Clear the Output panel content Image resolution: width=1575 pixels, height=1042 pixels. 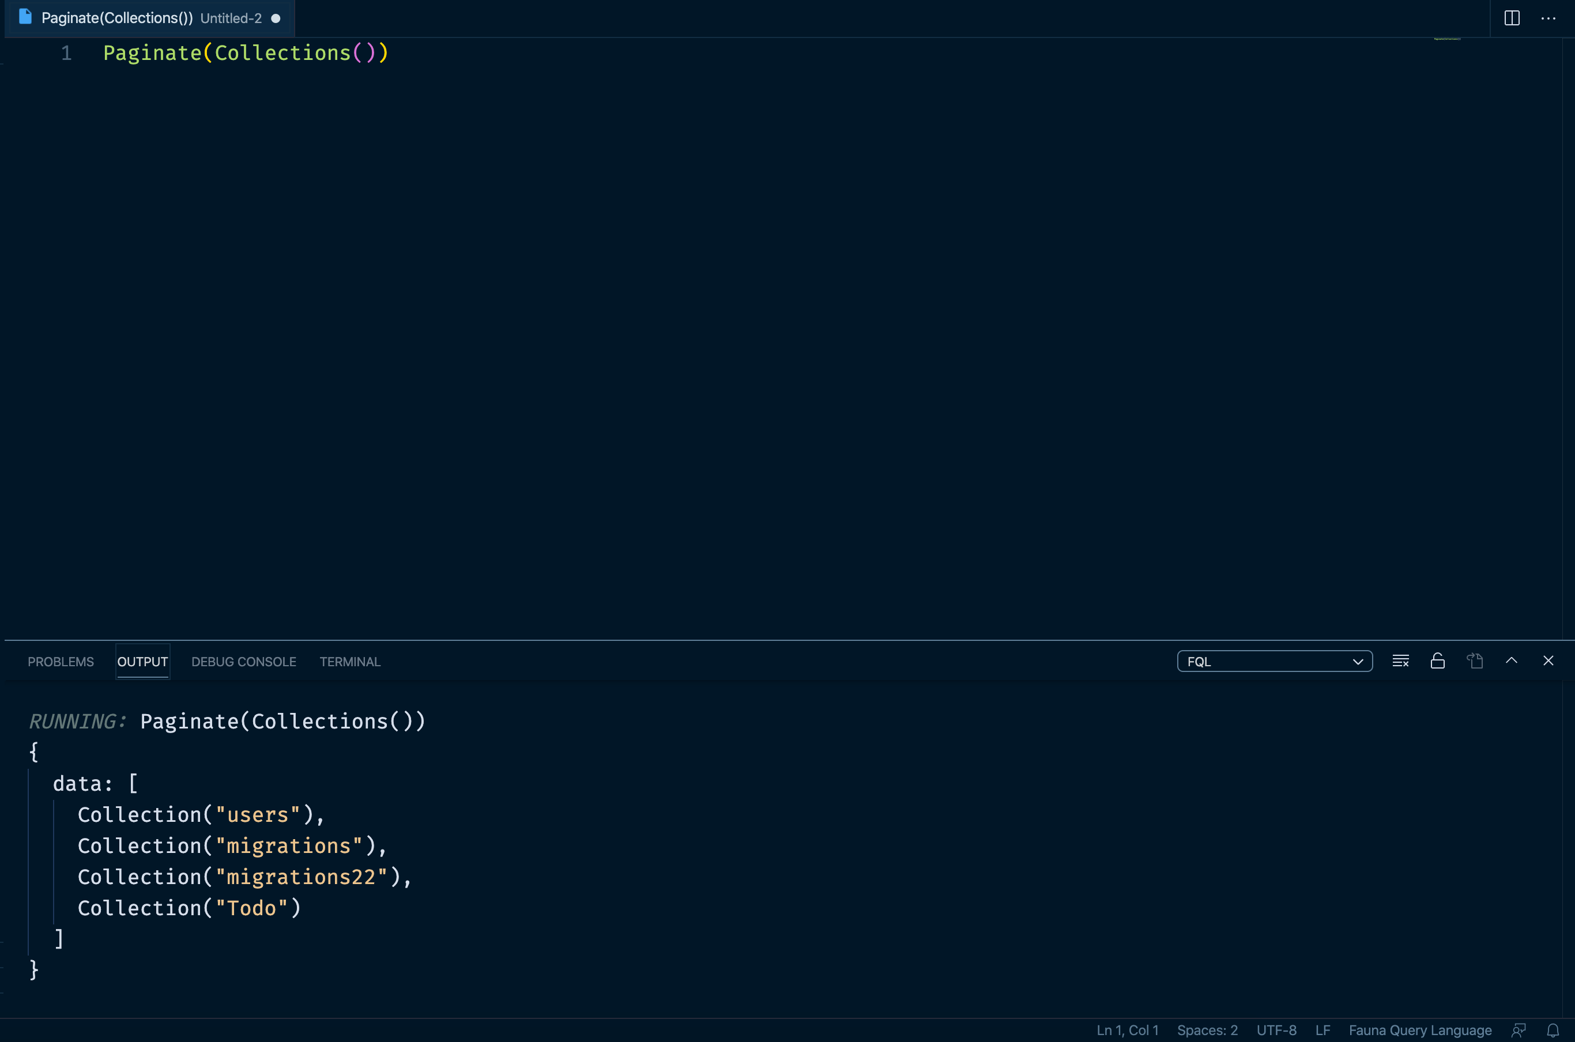[1401, 660]
